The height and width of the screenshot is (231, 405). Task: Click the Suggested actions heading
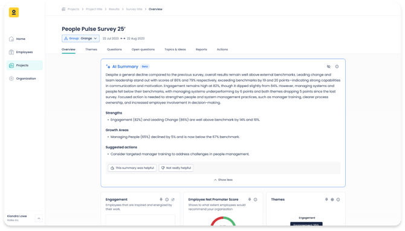[121, 148]
